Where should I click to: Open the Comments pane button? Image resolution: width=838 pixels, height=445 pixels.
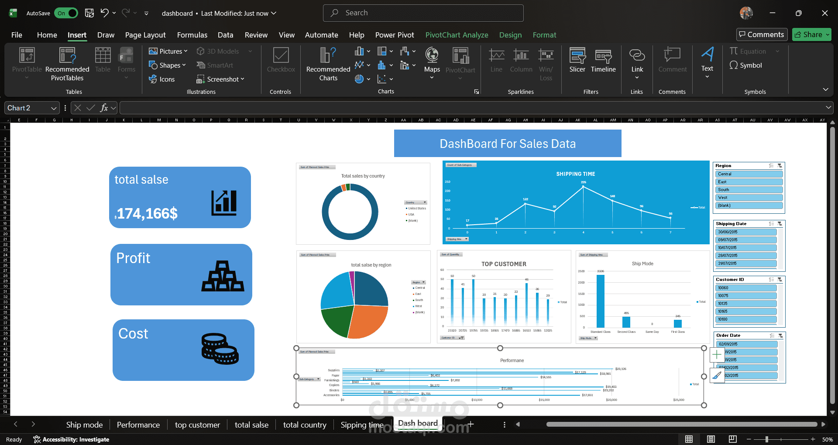coord(762,34)
